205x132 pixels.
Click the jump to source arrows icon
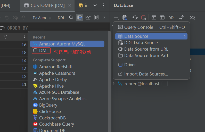[182, 17]
